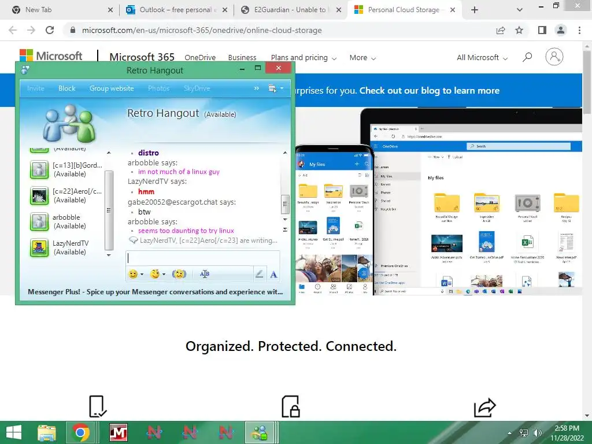Click the Chrome address bar URL

click(x=202, y=30)
